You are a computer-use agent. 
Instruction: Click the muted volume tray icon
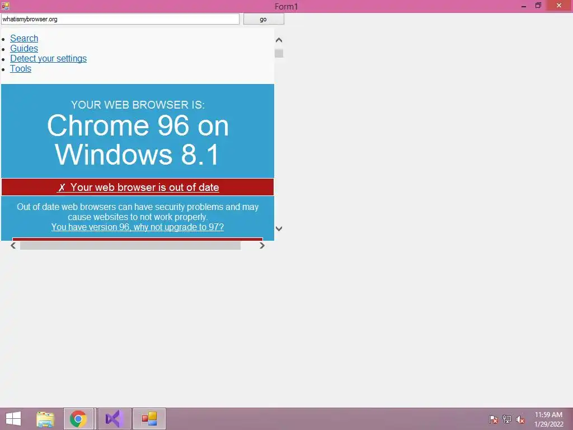[520, 419]
